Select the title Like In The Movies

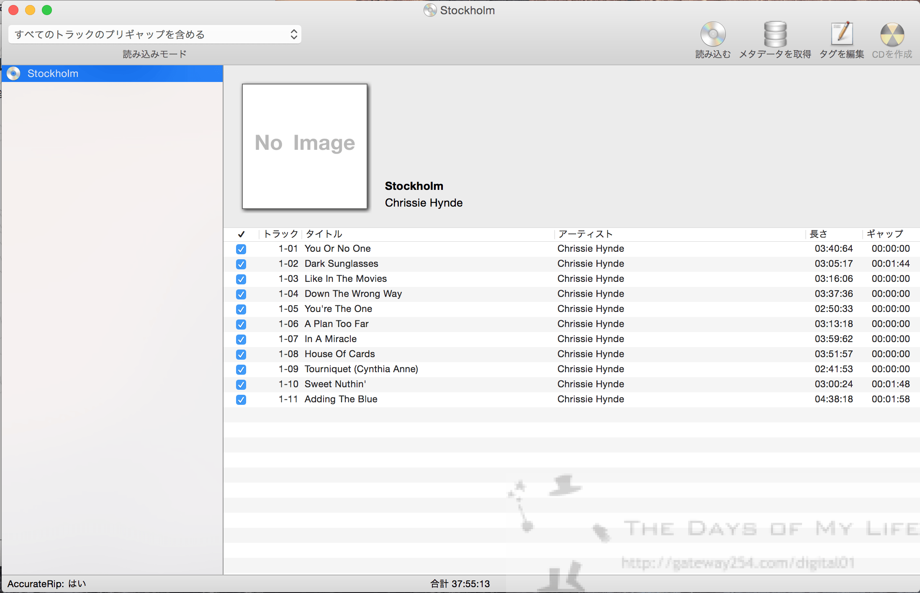tap(346, 279)
